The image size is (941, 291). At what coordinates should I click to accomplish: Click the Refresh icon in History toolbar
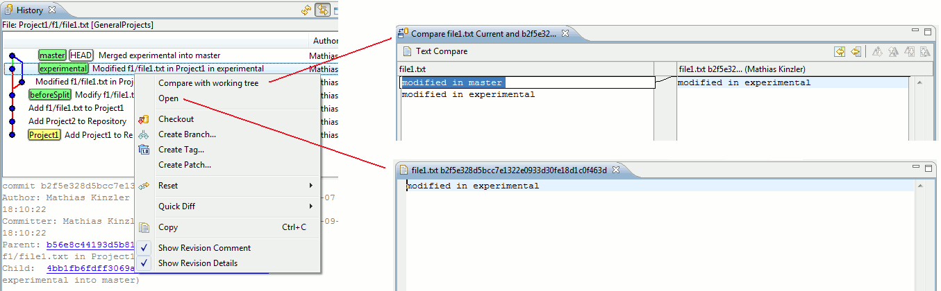306,10
